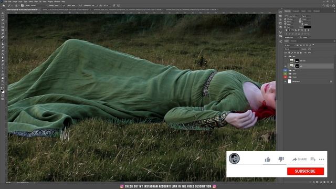Select the Zoom tool
Screen dimensions: 336x189
click(x=3, y=82)
